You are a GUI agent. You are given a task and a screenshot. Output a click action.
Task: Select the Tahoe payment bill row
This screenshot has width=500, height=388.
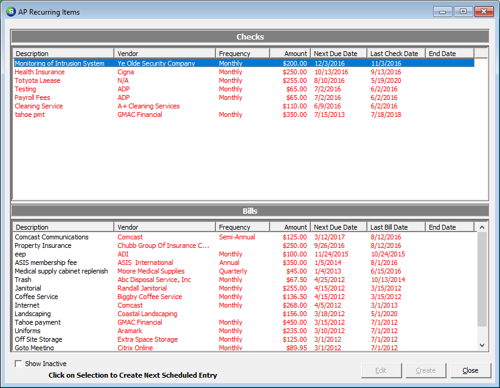click(244, 322)
